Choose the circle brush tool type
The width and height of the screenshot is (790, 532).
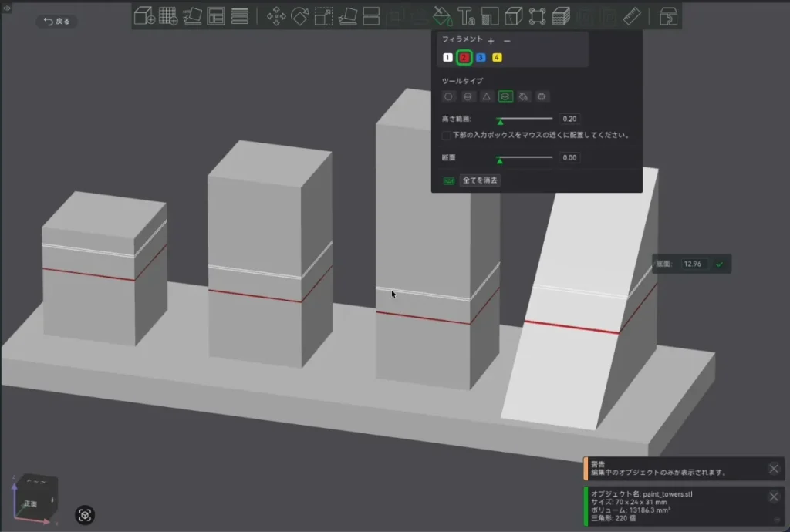click(448, 96)
